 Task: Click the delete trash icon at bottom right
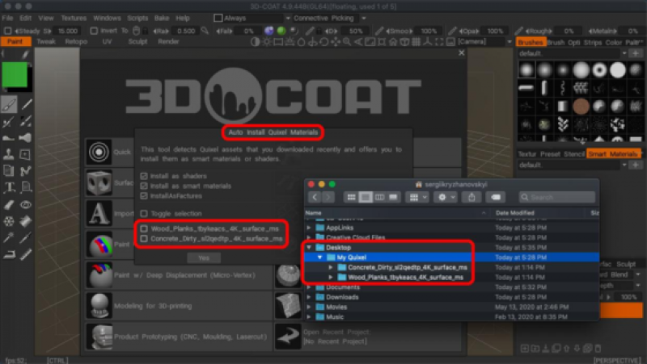click(598, 349)
